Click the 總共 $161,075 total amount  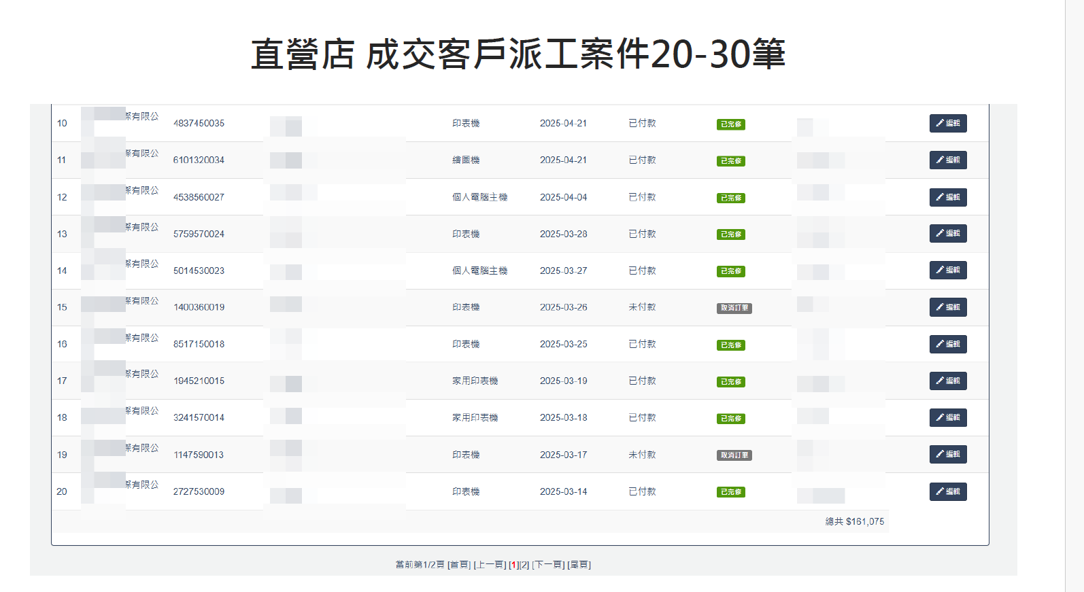854,522
